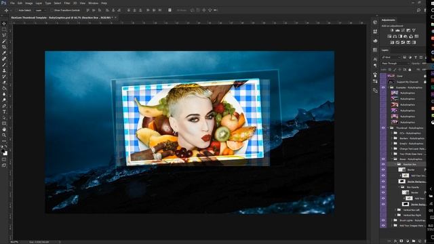Collapse the Reaction Box group
This screenshot has width=434, height=244.
396,164
